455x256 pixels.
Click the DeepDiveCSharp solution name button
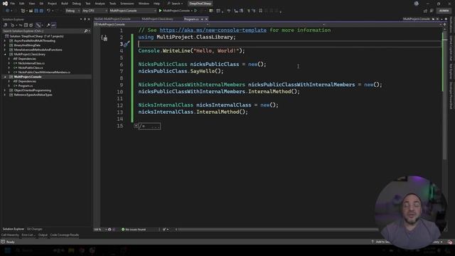pos(200,4)
